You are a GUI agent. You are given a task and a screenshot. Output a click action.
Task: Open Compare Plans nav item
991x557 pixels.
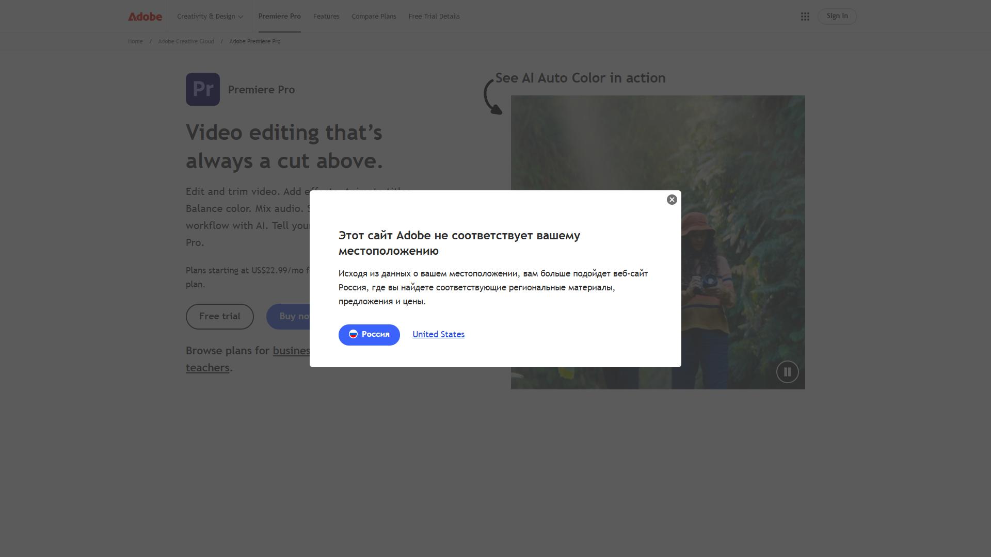click(374, 17)
